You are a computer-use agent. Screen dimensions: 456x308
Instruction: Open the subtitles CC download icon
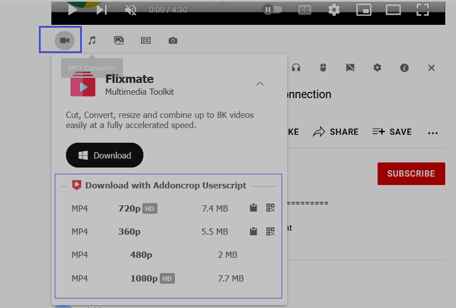146,41
